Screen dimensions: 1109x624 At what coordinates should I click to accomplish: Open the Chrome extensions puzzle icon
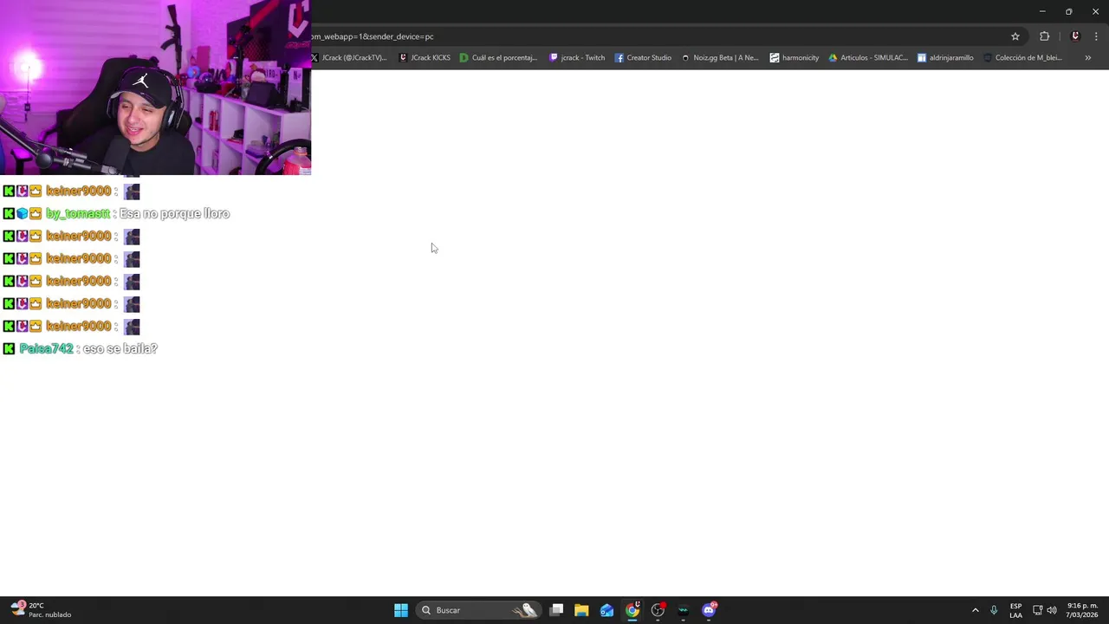point(1044,36)
